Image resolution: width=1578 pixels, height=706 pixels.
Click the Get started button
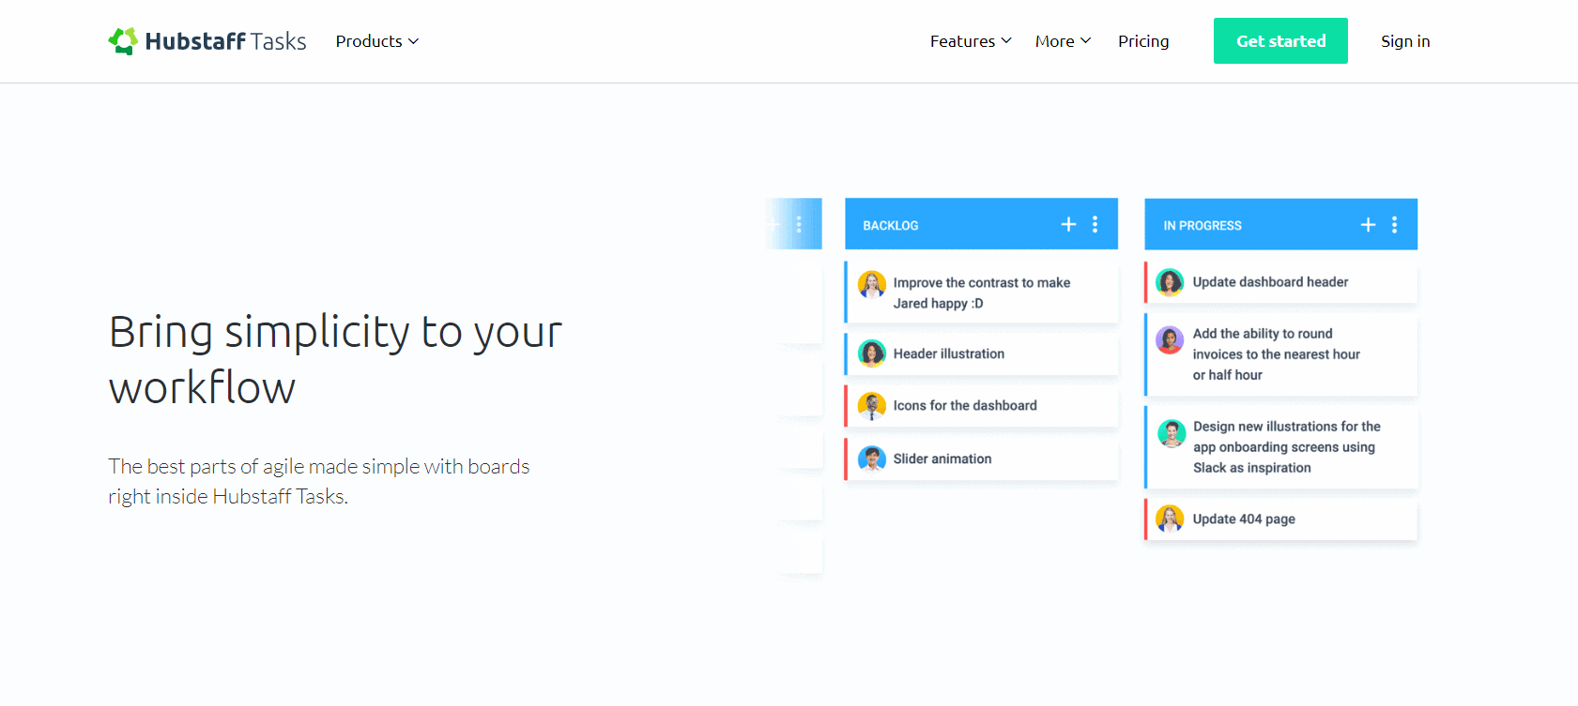coord(1280,41)
